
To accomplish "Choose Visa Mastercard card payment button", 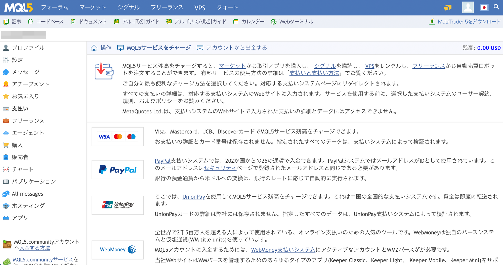I will click(118, 137).
